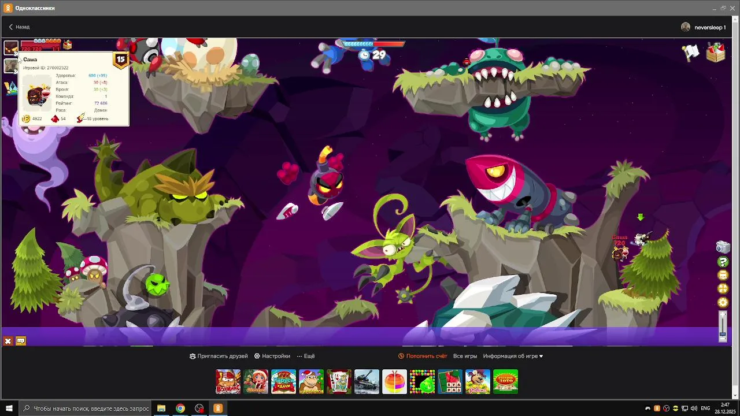
Task: Click the taskbar search field
Action: 86,408
